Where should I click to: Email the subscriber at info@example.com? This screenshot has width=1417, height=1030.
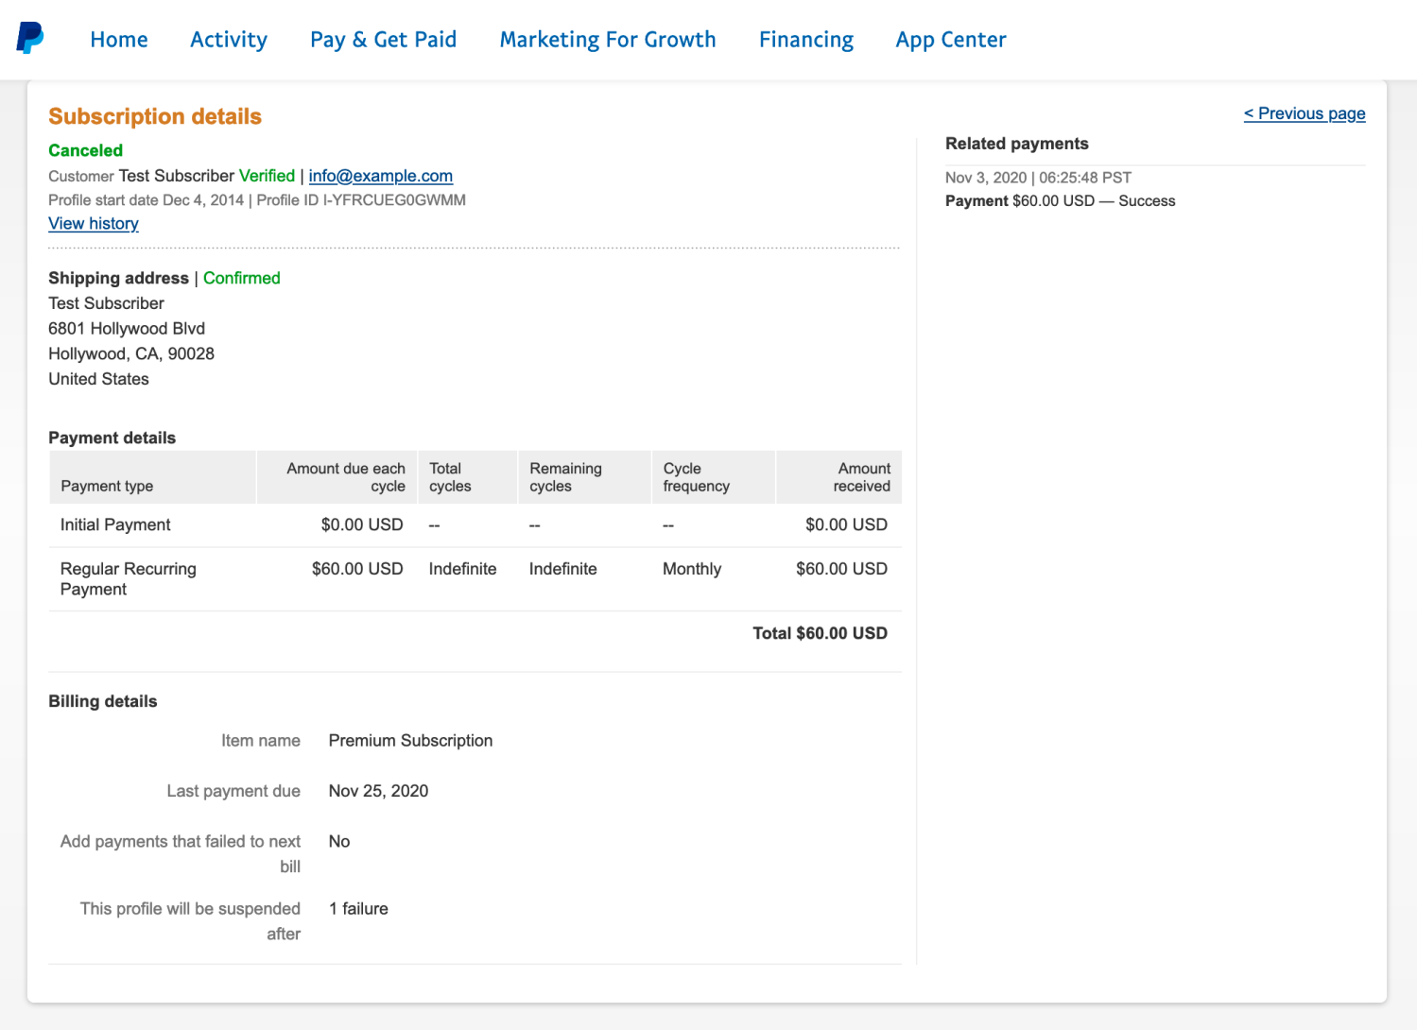(x=380, y=176)
